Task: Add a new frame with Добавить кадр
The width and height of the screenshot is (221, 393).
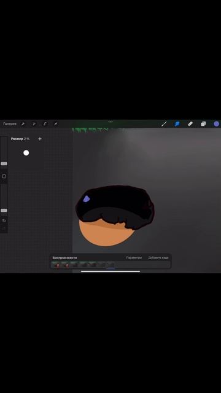Action: [158, 258]
